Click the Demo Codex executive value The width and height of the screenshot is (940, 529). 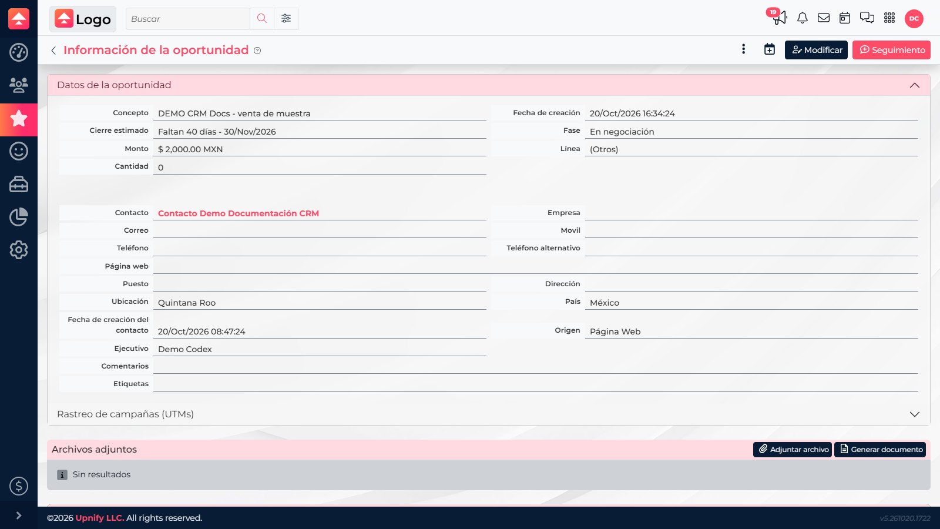click(185, 349)
